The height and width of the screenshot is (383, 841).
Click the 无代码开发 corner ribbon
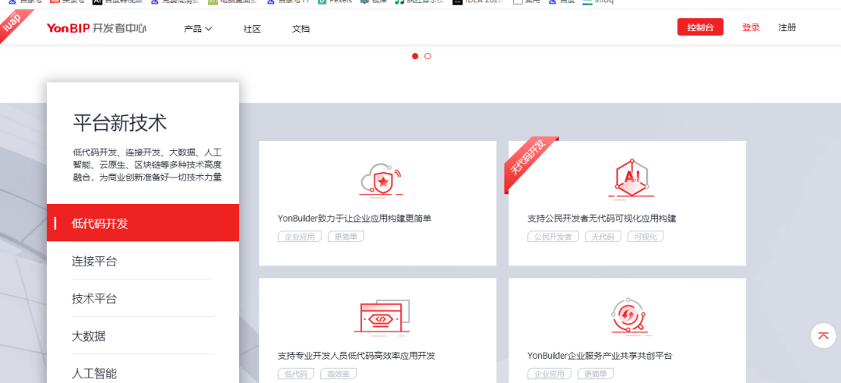pos(529,160)
